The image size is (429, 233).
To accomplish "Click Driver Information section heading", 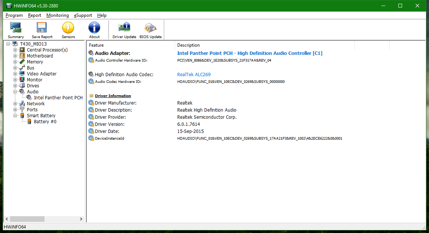I will pos(113,96).
